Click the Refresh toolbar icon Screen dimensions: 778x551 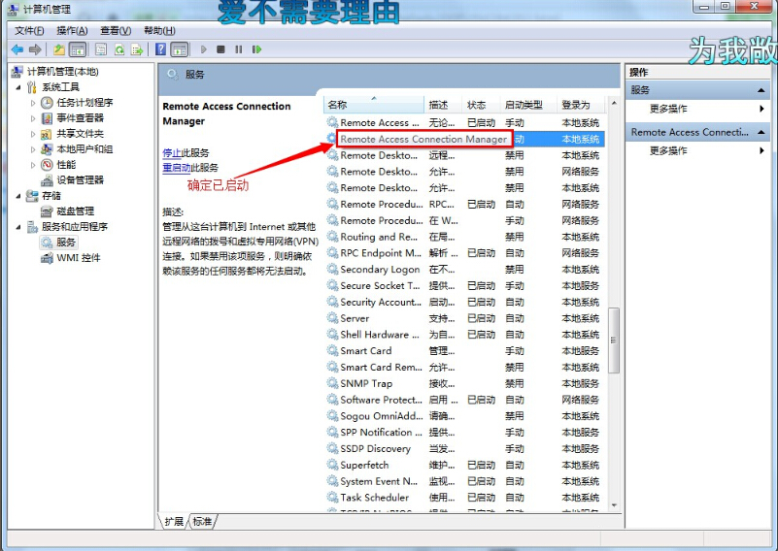tap(119, 49)
